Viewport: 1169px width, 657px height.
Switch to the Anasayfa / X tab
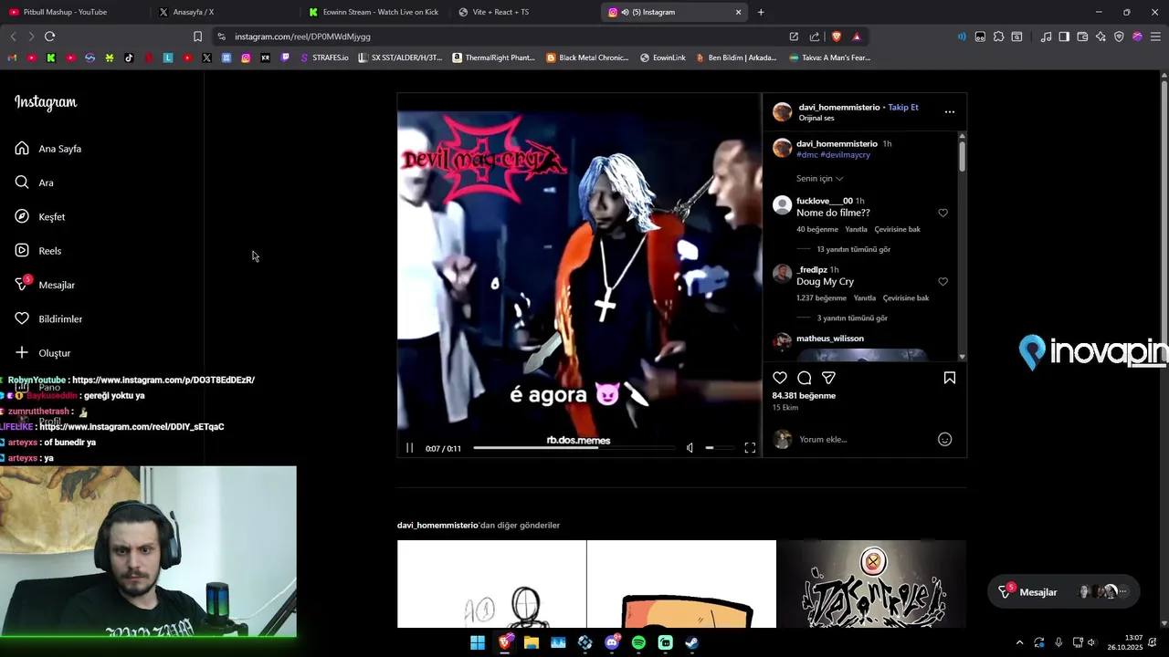coord(224,12)
